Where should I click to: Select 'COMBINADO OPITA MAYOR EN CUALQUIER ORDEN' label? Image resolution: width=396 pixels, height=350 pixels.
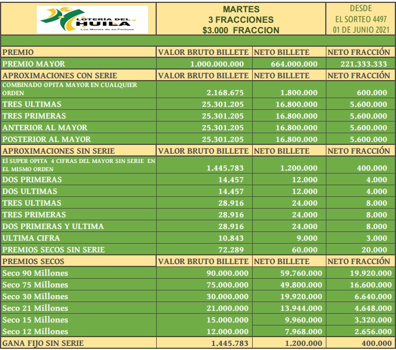click(70, 89)
